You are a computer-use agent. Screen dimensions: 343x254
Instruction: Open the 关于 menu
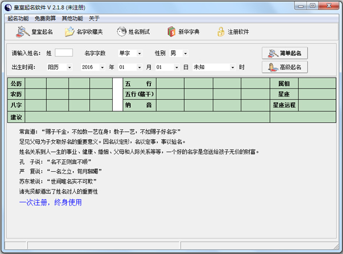point(94,18)
